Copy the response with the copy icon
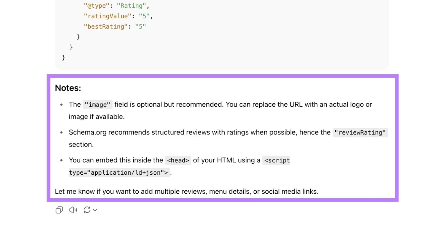 (x=59, y=210)
